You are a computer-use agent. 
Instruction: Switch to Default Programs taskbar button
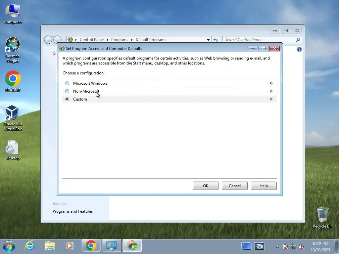(132, 246)
